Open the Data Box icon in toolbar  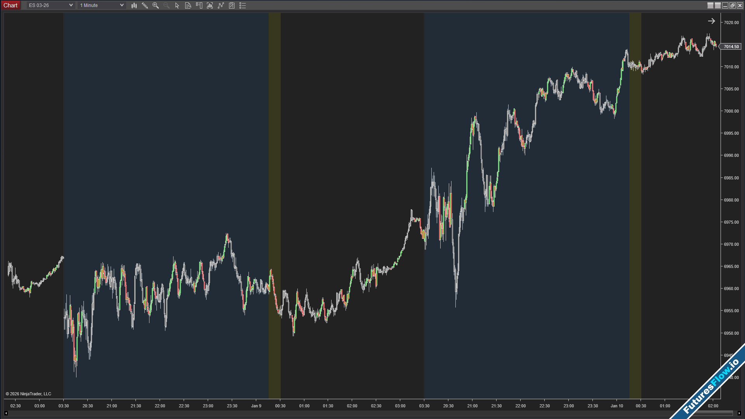(x=188, y=5)
